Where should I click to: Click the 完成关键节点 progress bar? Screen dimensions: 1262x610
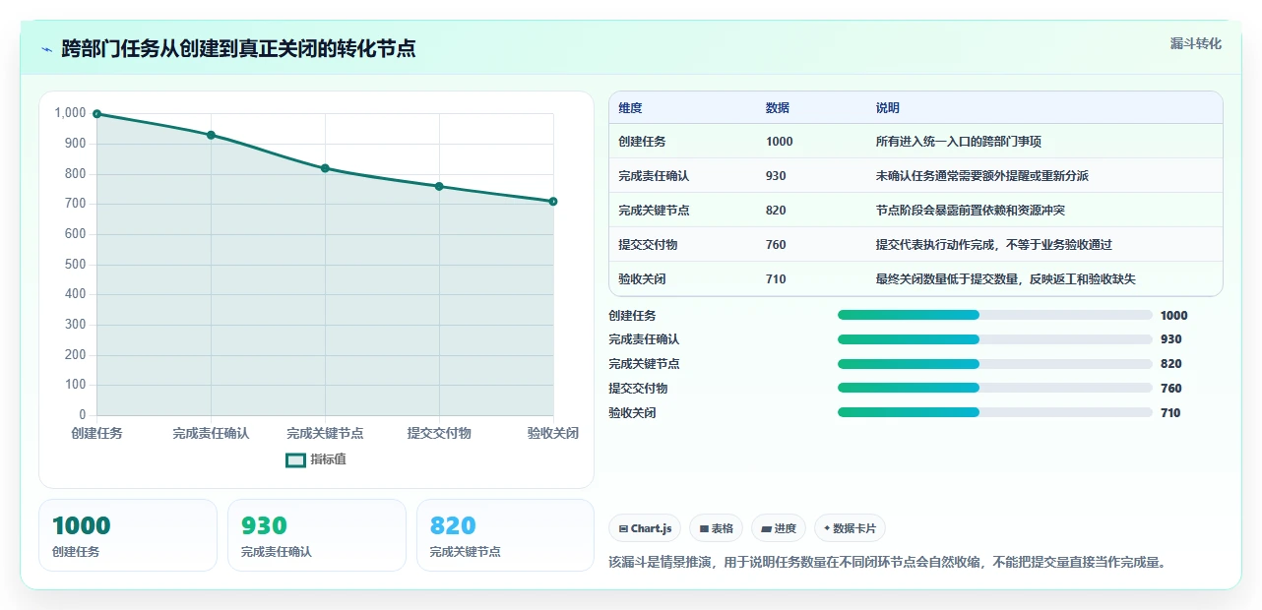point(994,364)
